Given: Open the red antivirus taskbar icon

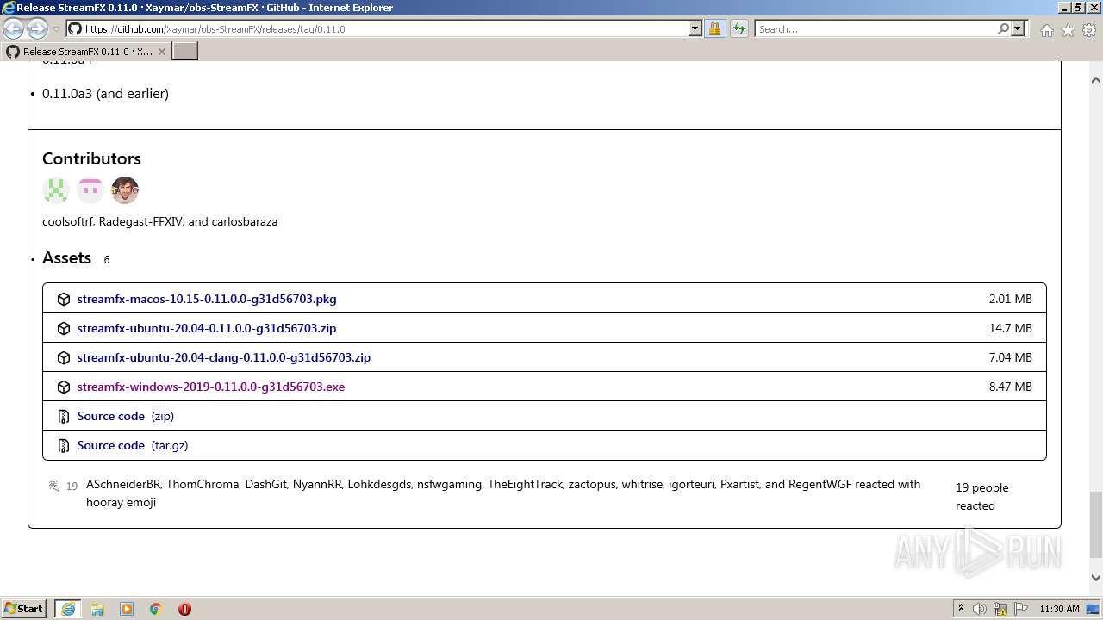Looking at the screenshot, I should click(184, 609).
